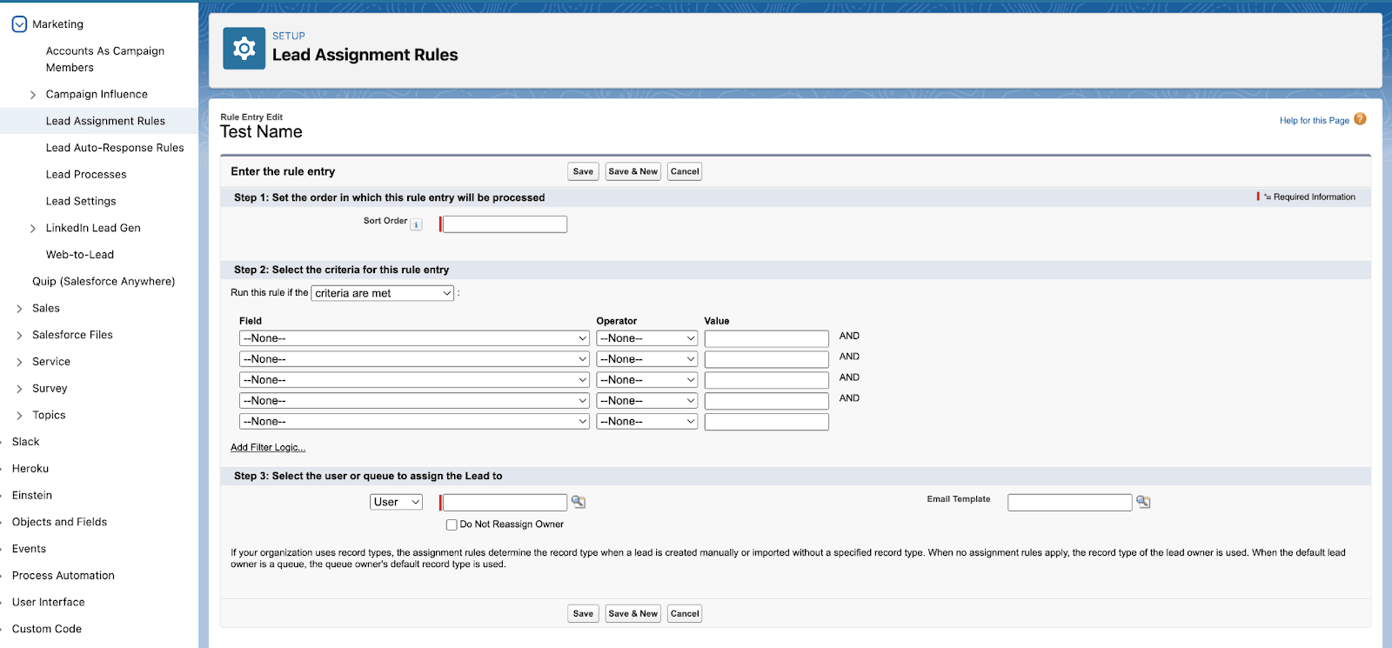The height and width of the screenshot is (648, 1392).
Task: Expand the LinkedIn Lead Gen item
Action: (33, 229)
